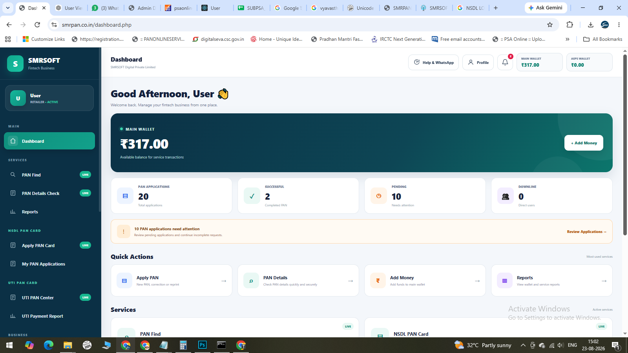Open Apply PAN Card in sidebar
Viewport: 628px width, 353px height.
point(49,245)
